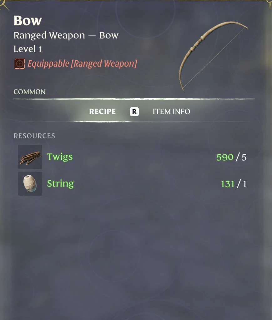This screenshot has height=320, width=272.
Task: Click the Ranged Weapon — Bow subtitle
Action: coord(66,35)
